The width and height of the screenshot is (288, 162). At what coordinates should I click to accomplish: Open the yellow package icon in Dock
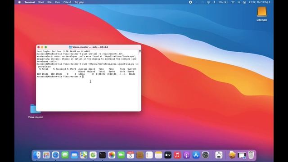pyautogui.click(x=232, y=155)
